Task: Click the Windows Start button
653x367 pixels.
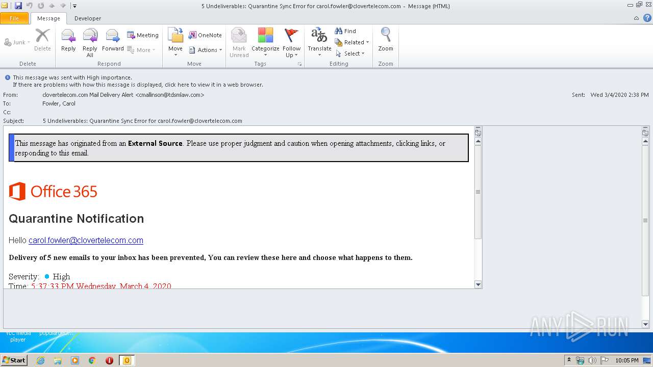Action: (14, 360)
